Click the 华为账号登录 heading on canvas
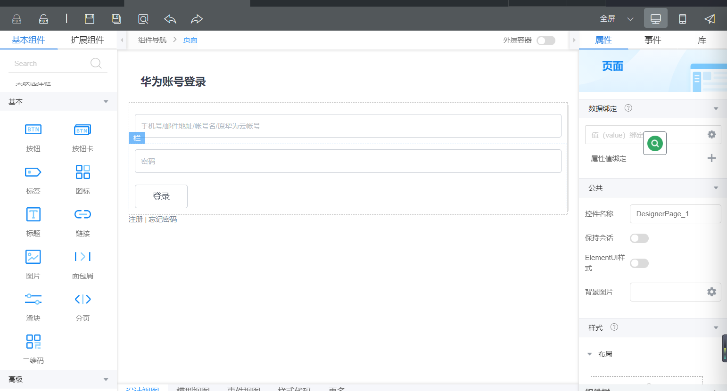The image size is (727, 391). click(173, 82)
